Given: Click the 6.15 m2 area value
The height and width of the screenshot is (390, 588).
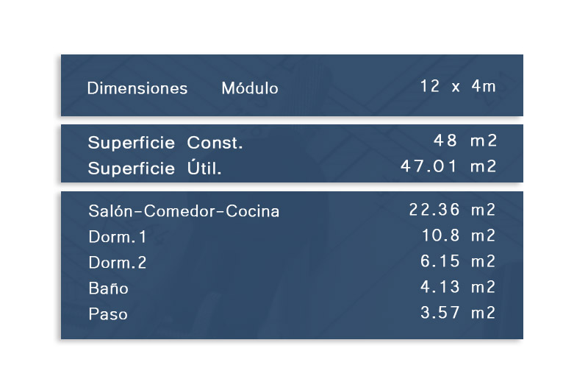Looking at the screenshot, I should point(459,261).
